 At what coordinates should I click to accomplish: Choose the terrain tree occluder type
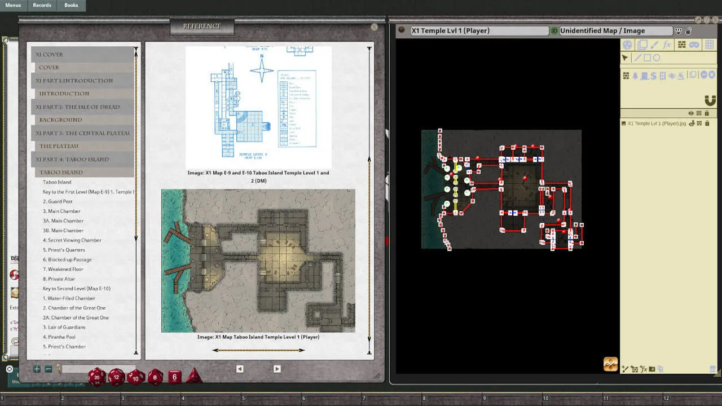coord(635,76)
